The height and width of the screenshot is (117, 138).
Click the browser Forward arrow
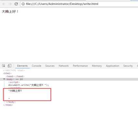tap(10, 4)
